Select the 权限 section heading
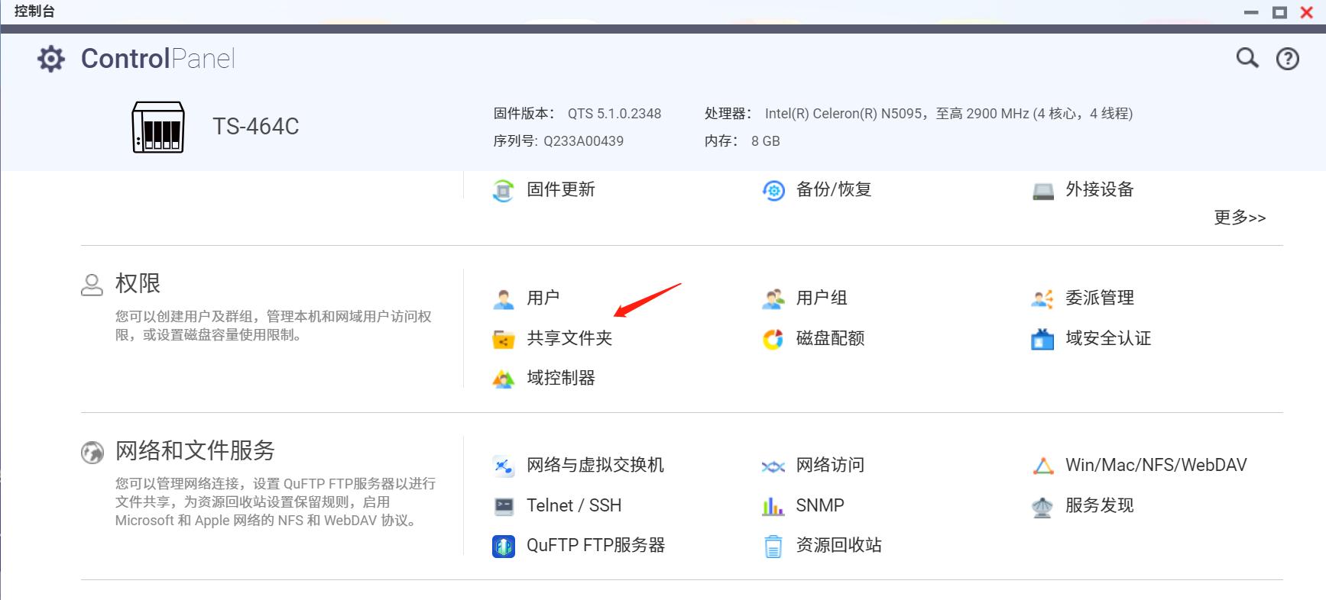The image size is (1326, 600). tap(138, 284)
